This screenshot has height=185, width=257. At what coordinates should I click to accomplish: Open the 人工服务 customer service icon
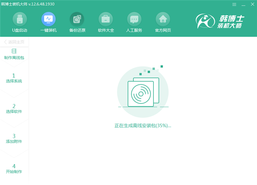(134, 19)
